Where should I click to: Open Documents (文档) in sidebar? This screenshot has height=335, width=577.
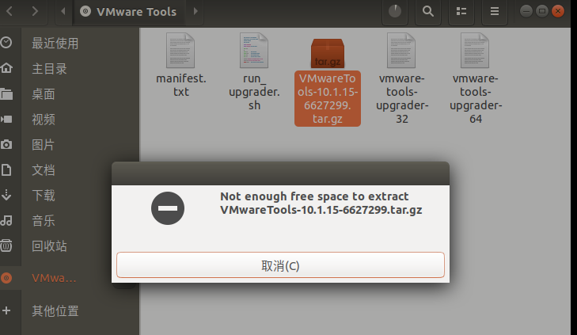pyautogui.click(x=44, y=170)
